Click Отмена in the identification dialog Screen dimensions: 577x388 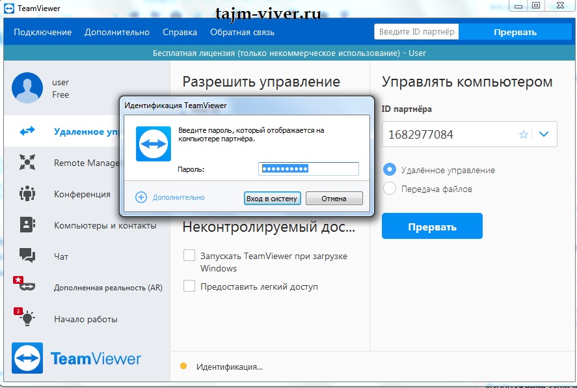[x=334, y=199]
